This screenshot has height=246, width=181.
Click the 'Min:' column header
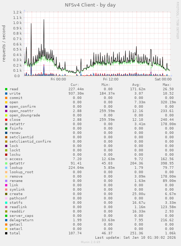point(106,85)
